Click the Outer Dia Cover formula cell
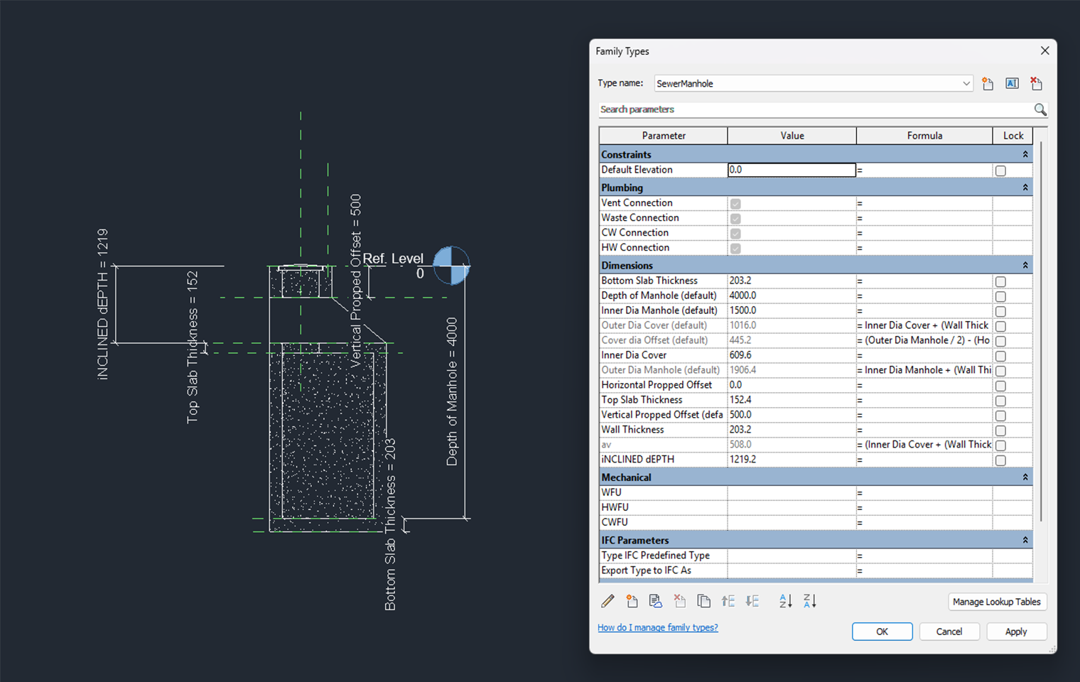The height and width of the screenshot is (682, 1080). click(924, 325)
